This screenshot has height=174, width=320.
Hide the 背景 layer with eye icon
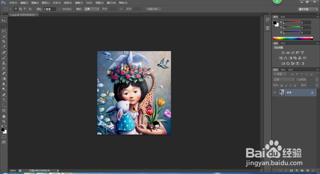click(x=275, y=93)
